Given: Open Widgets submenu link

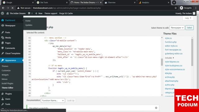Looking at the screenshot, I should point(5,75).
